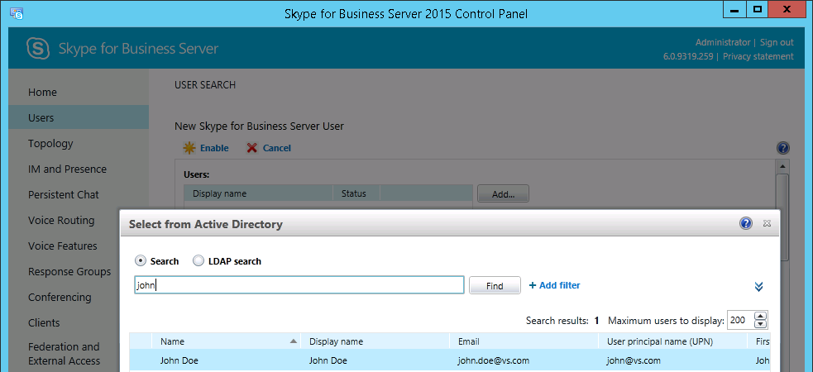Click the Add... button
The height and width of the screenshot is (372, 813).
pos(503,193)
